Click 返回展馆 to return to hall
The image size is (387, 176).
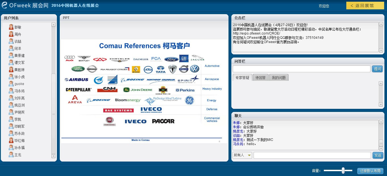(x=365, y=5)
